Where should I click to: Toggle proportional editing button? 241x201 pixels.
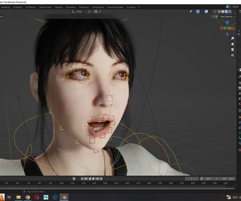pos(96,12)
